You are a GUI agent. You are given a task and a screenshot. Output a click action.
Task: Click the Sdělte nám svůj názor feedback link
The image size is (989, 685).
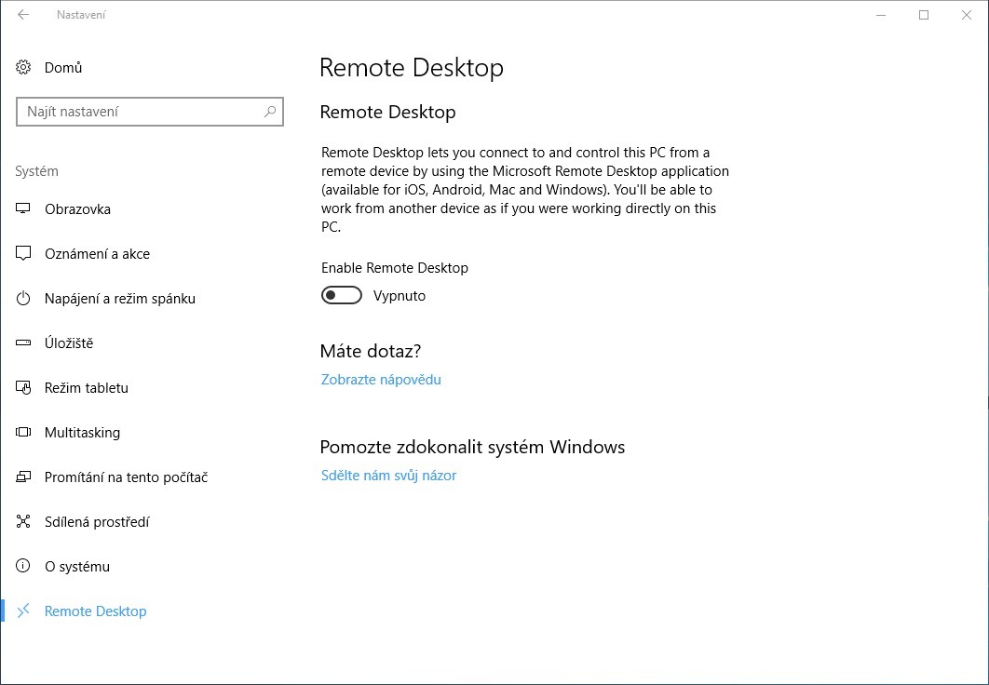click(388, 476)
